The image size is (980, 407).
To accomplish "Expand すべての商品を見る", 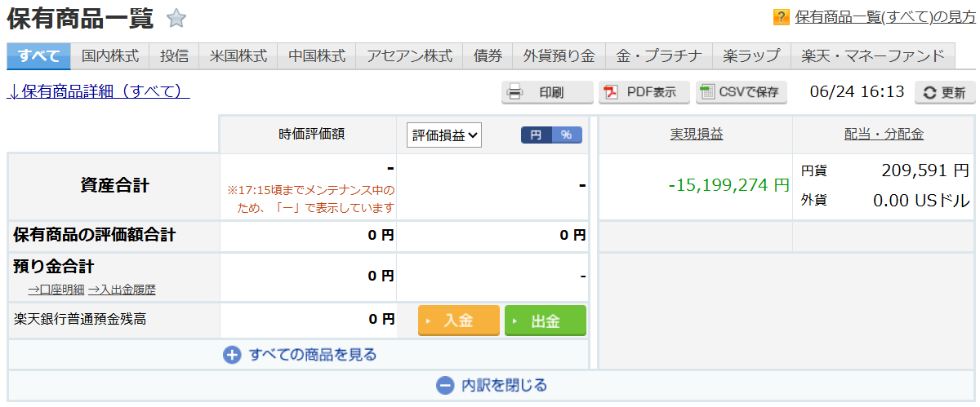I will pyautogui.click(x=300, y=355).
